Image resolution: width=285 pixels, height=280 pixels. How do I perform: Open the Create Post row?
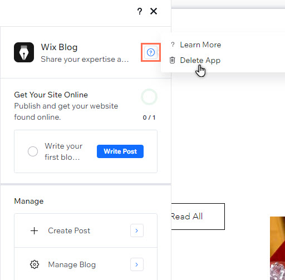[x=86, y=230]
